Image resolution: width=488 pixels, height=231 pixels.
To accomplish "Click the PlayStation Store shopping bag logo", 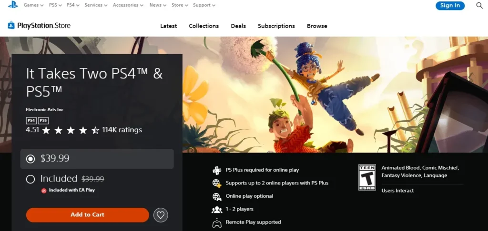I will pyautogui.click(x=11, y=26).
